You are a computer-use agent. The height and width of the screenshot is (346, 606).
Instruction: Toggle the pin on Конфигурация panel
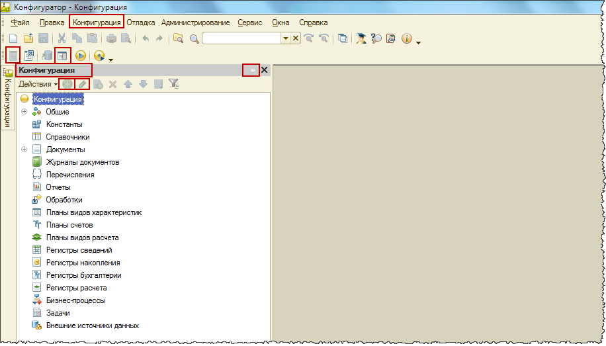251,70
